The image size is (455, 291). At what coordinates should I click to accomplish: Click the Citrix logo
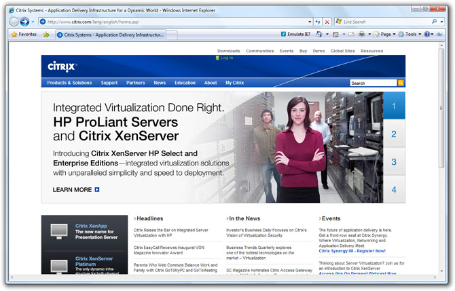click(x=62, y=66)
